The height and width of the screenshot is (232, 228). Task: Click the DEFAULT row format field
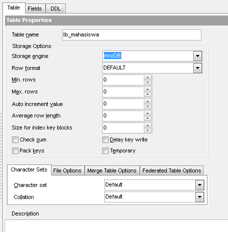148,68
